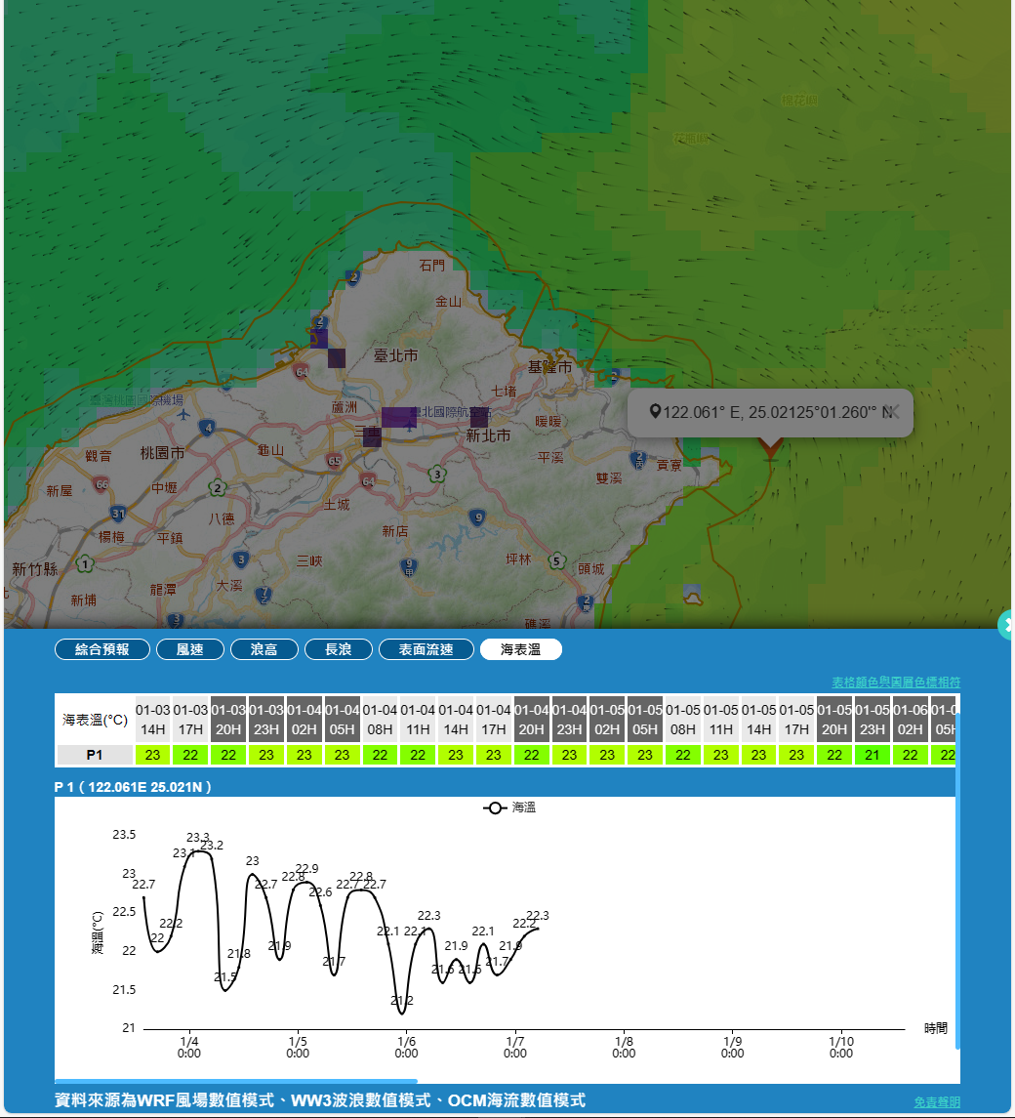The height and width of the screenshot is (1118, 1015).
Task: Open the 浪高 forecast tab
Action: 264,649
